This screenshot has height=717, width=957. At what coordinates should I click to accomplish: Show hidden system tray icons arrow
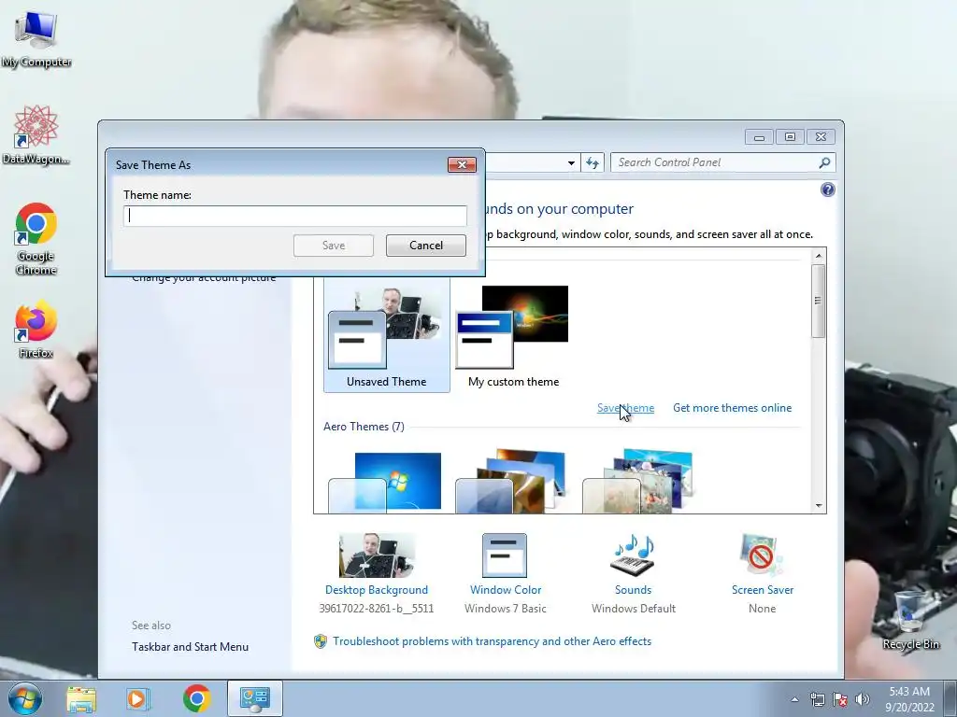coord(794,699)
